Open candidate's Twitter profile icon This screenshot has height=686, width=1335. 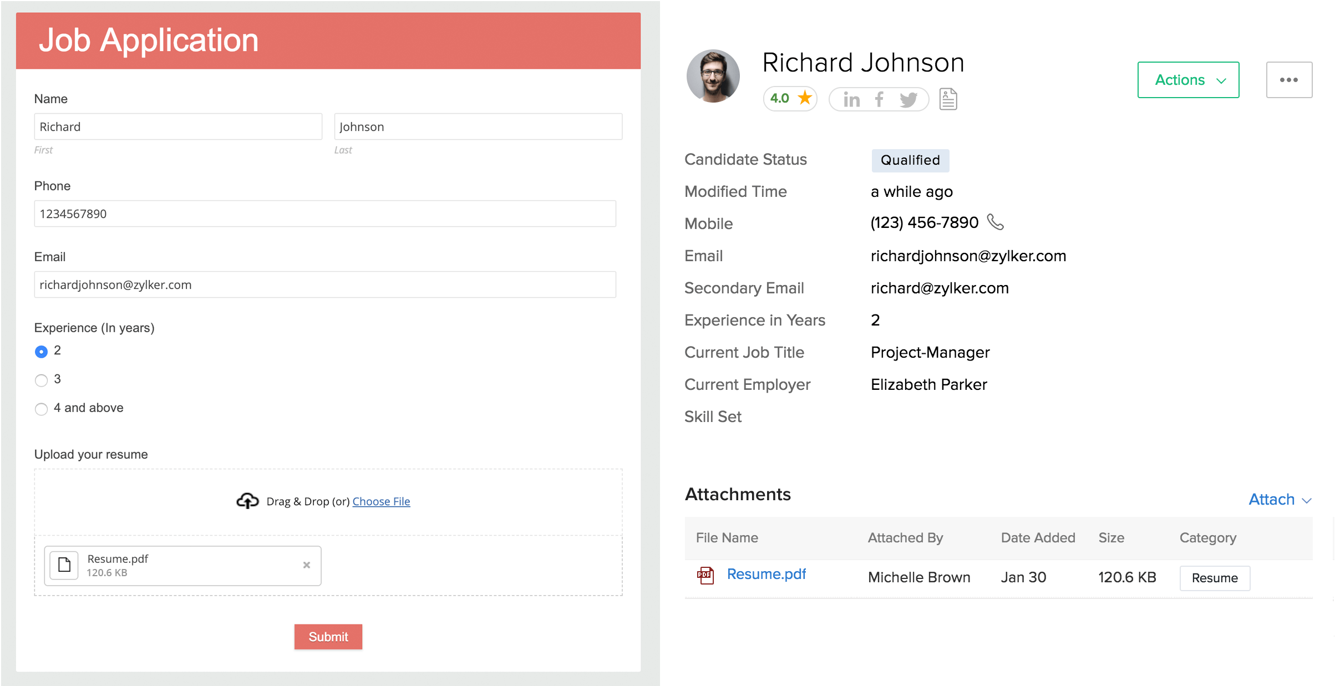(x=908, y=100)
